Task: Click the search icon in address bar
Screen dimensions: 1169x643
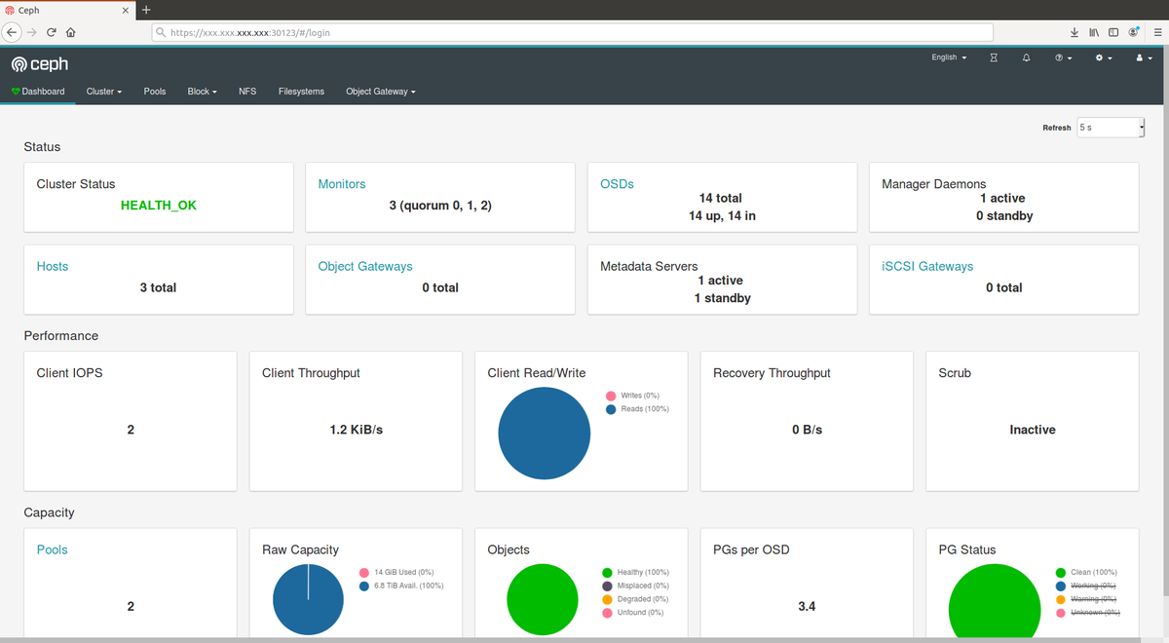Action: 162,32
